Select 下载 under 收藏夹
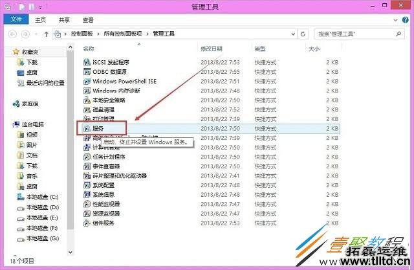This screenshot has width=414, height=270. (x=32, y=62)
